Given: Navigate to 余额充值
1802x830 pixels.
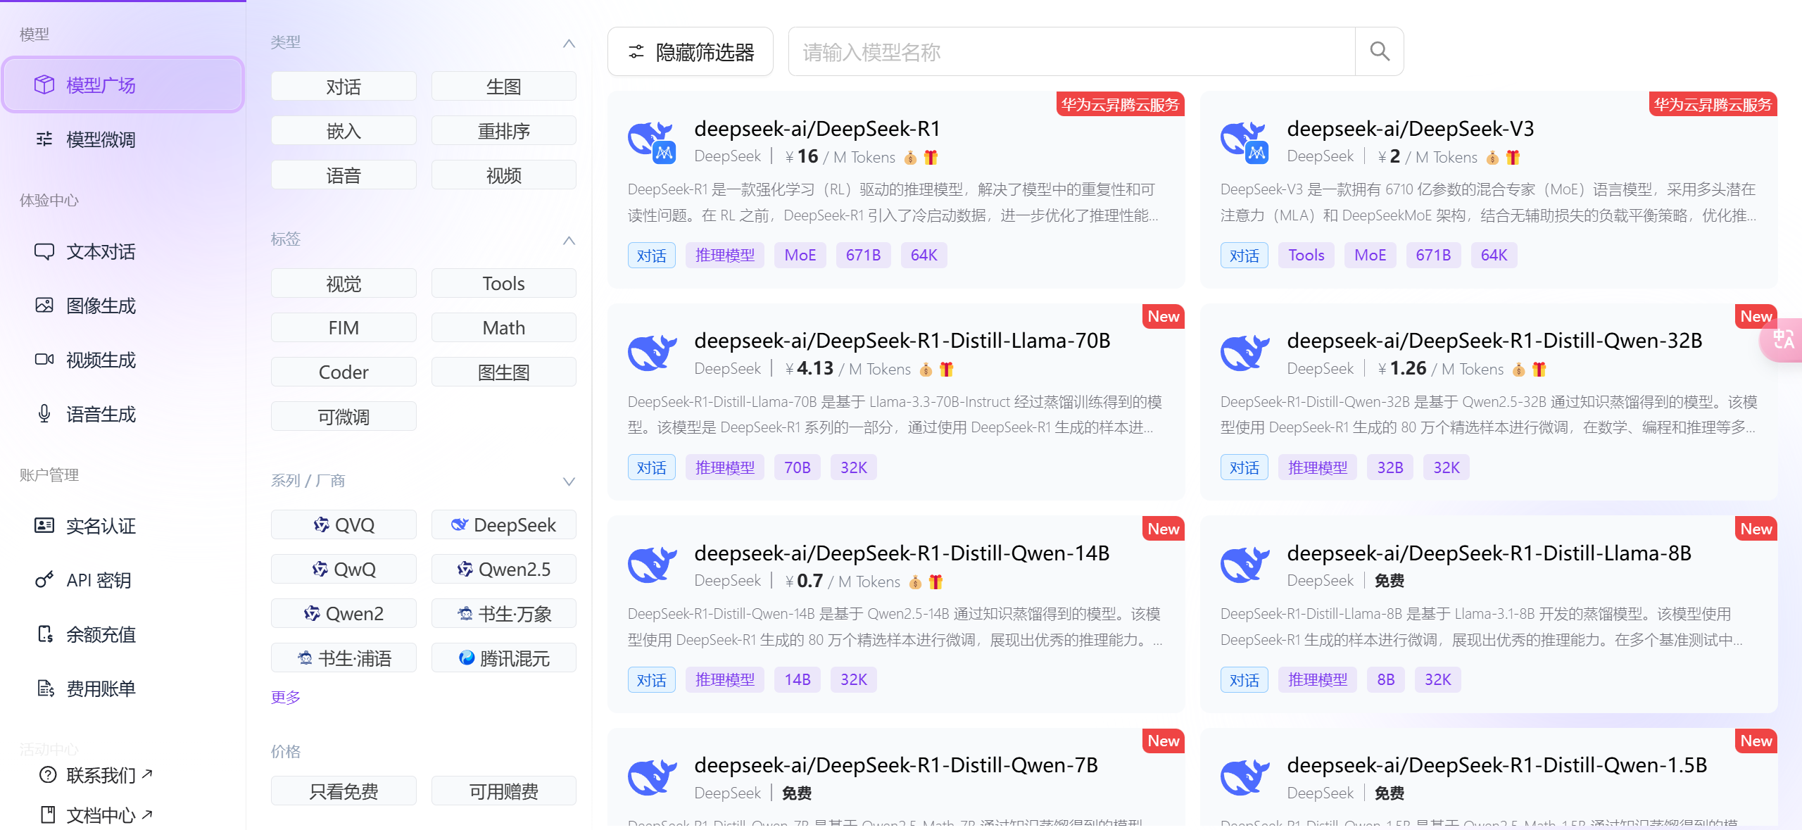Looking at the screenshot, I should (123, 634).
